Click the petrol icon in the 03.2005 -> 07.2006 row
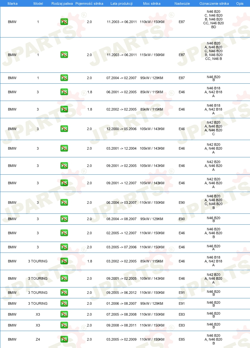Screen dimensions: 250x348 pyautogui.click(x=64, y=247)
